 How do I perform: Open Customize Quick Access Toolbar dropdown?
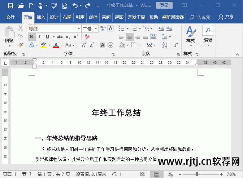98,6
